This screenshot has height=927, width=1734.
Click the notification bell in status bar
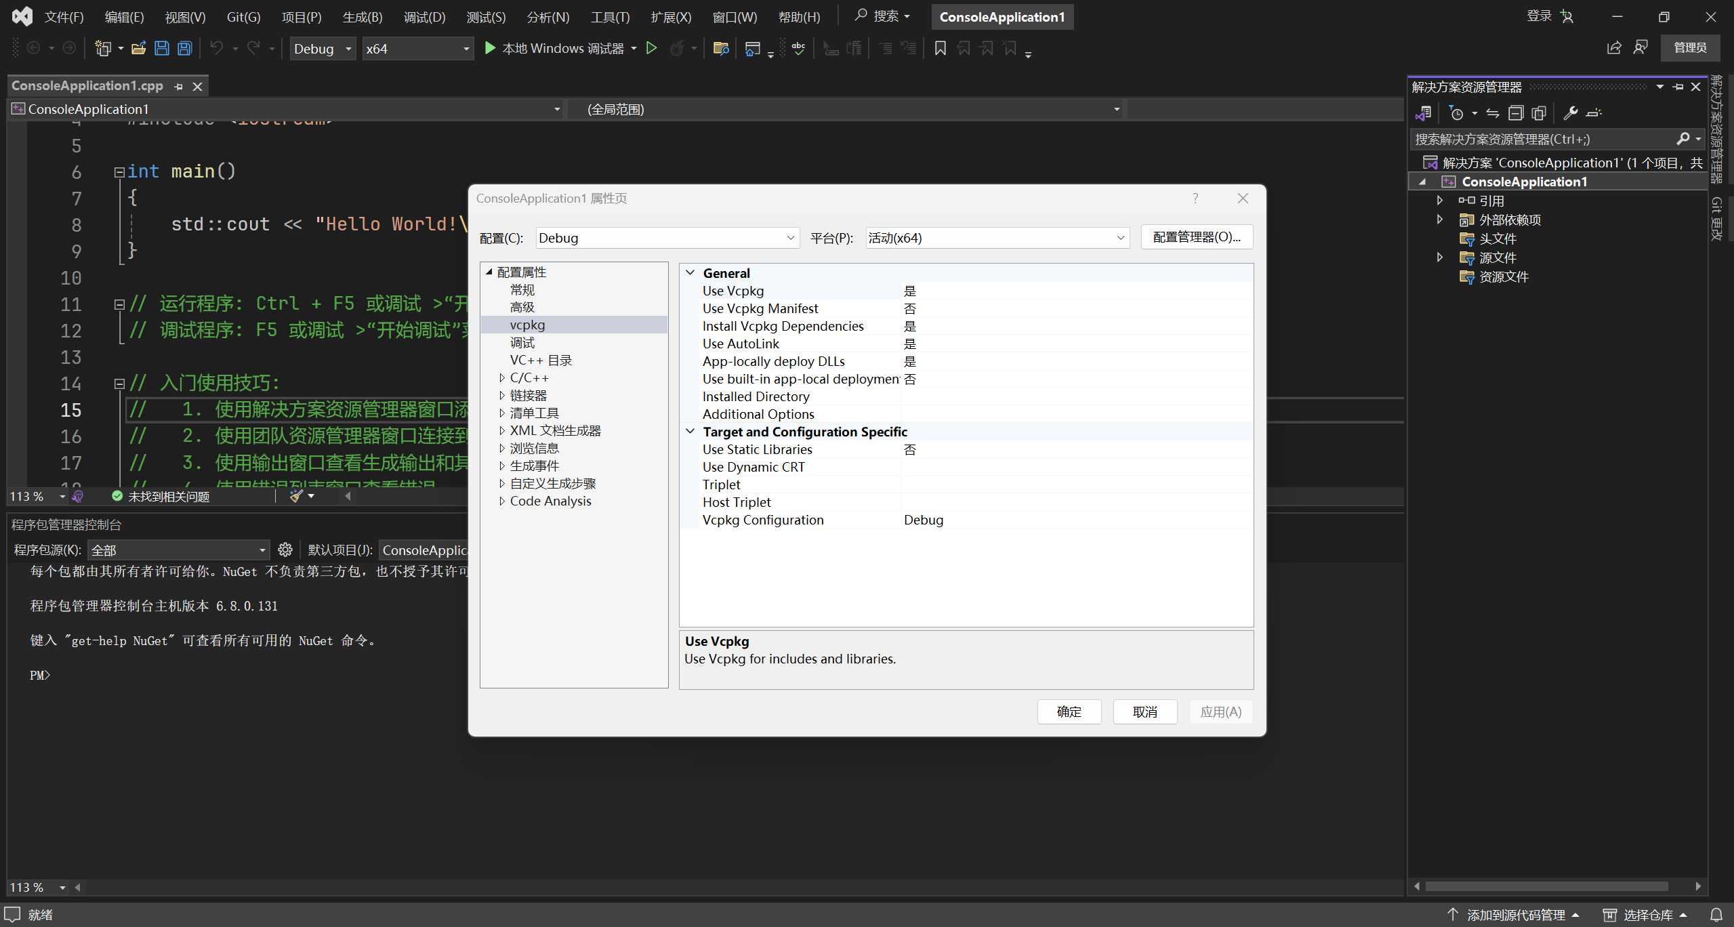pyautogui.click(x=1716, y=915)
